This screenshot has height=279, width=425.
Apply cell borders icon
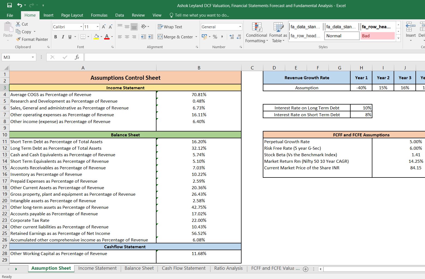coord(83,37)
